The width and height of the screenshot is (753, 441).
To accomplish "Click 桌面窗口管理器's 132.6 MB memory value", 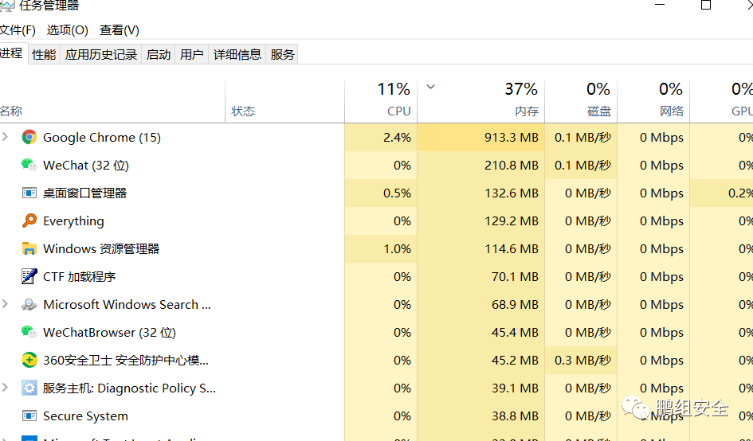I will tap(512, 193).
